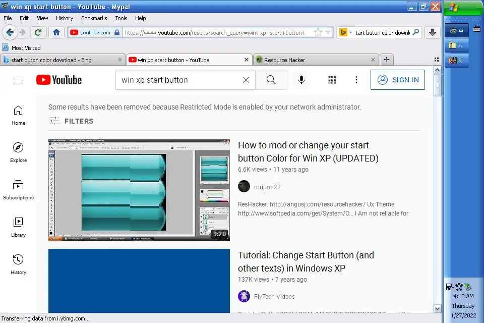Image resolution: width=484 pixels, height=323 pixels.
Task: Open a new tab with plus button
Action: 387,60
